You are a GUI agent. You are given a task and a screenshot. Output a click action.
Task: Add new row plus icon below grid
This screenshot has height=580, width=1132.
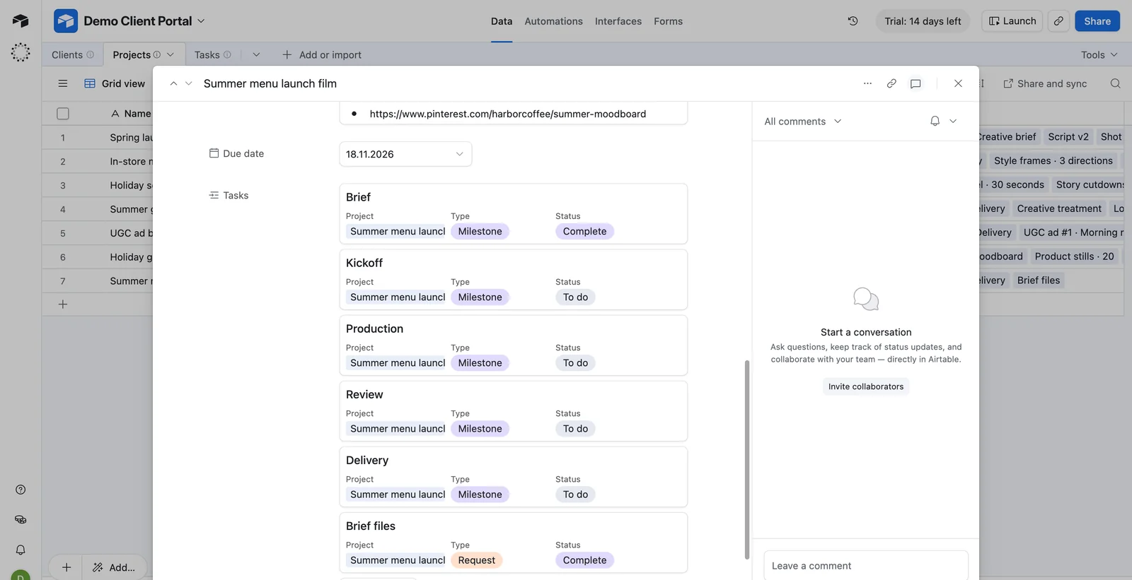[63, 304]
